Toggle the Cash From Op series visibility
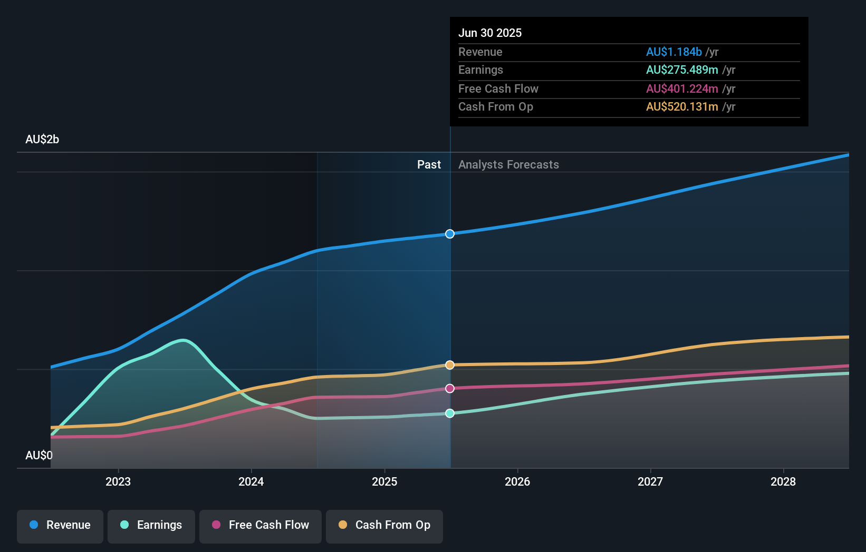 tap(384, 525)
